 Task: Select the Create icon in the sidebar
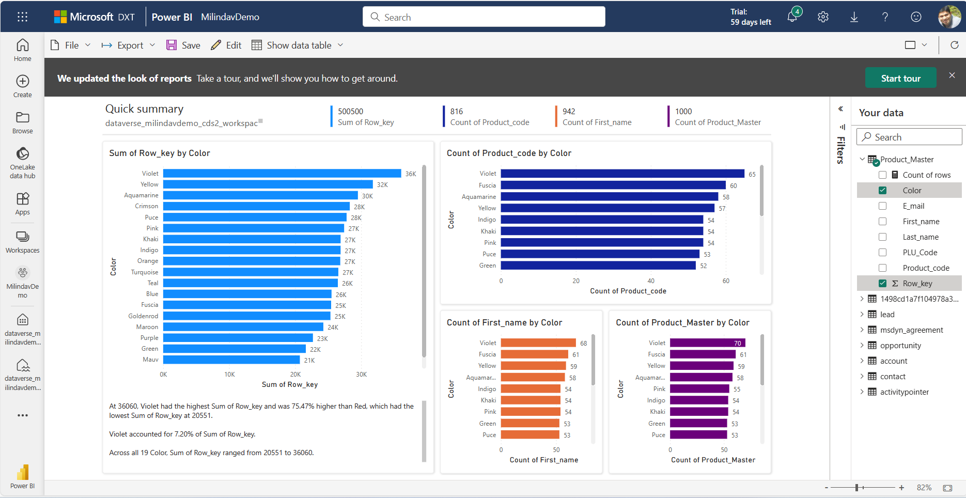22,85
